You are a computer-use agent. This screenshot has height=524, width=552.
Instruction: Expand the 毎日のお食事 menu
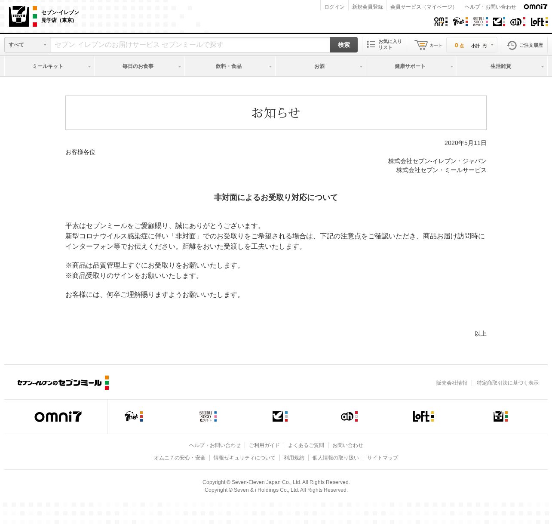point(140,66)
